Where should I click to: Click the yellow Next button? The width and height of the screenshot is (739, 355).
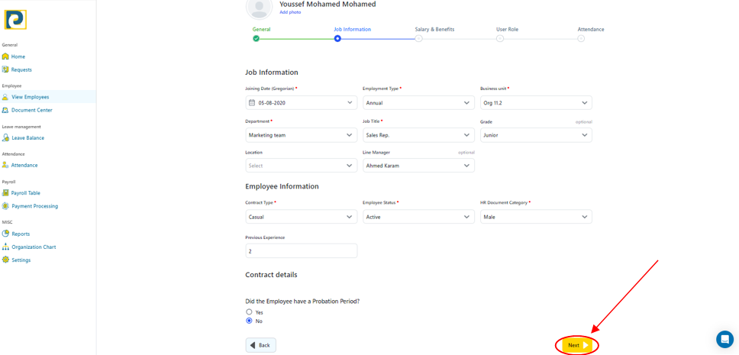point(576,346)
